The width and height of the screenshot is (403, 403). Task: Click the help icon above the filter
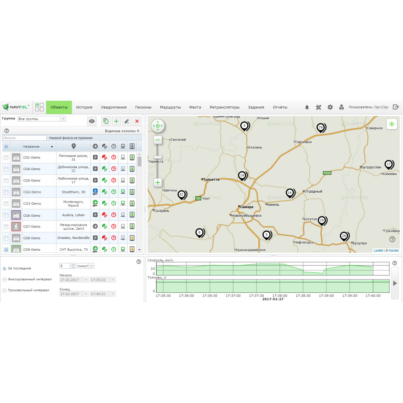click(7, 130)
